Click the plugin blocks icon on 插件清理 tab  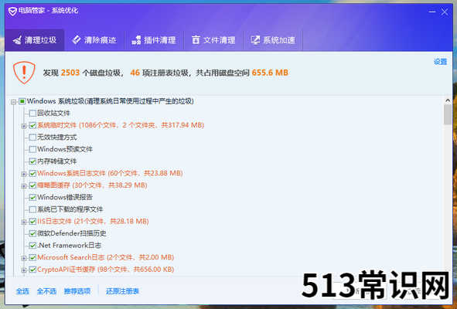[x=136, y=40]
